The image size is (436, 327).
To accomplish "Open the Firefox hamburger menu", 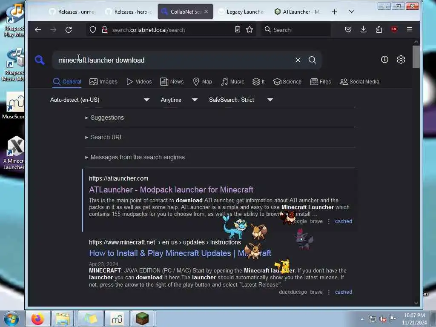I will pyautogui.click(x=409, y=29).
